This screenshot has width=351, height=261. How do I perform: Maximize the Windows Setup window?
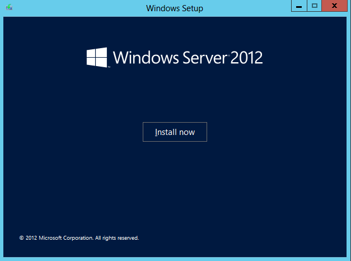[314, 6]
